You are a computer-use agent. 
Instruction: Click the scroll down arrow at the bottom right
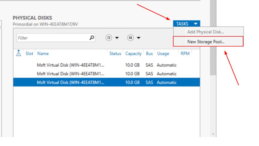click(213, 134)
